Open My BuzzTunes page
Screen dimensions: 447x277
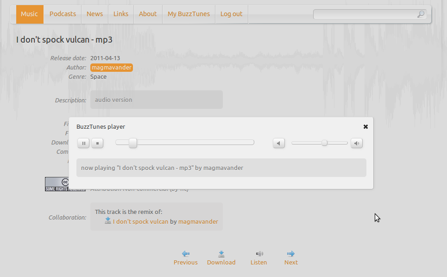click(x=189, y=14)
